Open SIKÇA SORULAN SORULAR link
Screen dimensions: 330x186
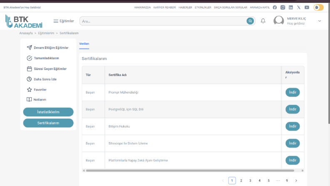click(x=231, y=8)
